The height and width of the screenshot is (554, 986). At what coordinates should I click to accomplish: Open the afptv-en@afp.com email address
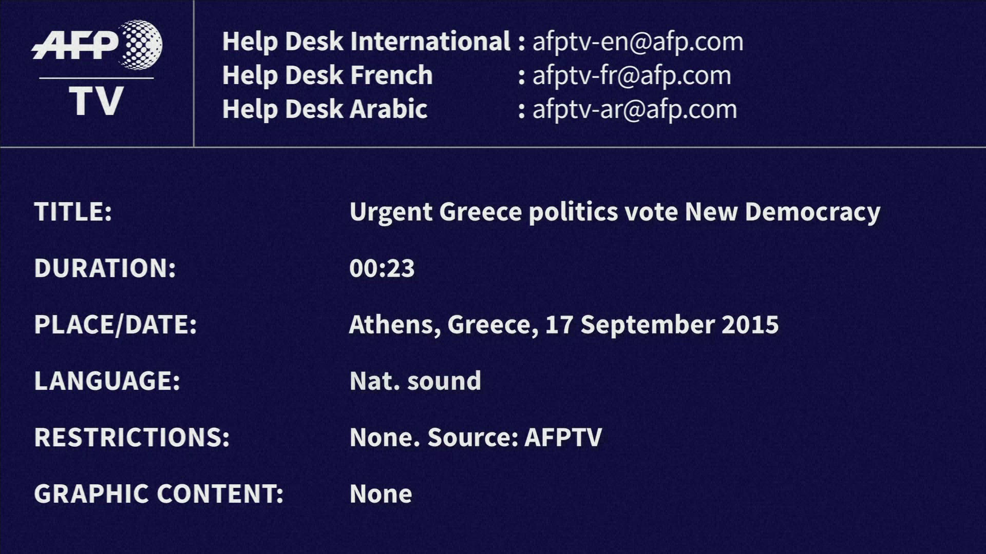pyautogui.click(x=638, y=42)
